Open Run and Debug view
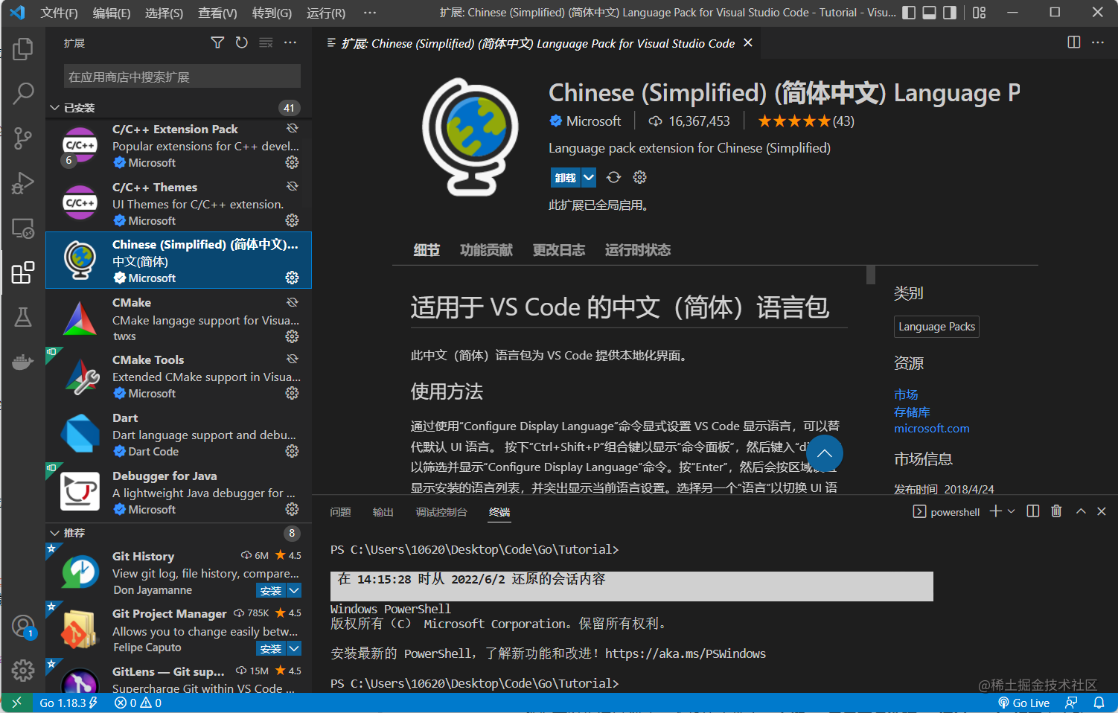This screenshot has width=1118, height=713. [23, 183]
